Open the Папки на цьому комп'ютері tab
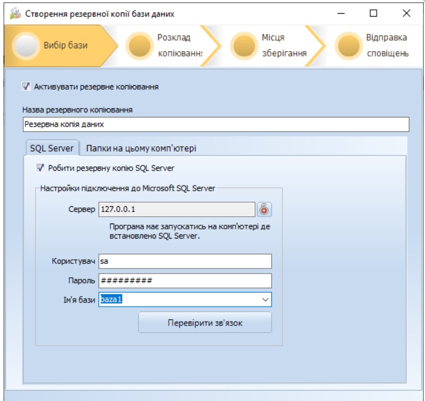Screen dimensions: 425x401 point(141,148)
